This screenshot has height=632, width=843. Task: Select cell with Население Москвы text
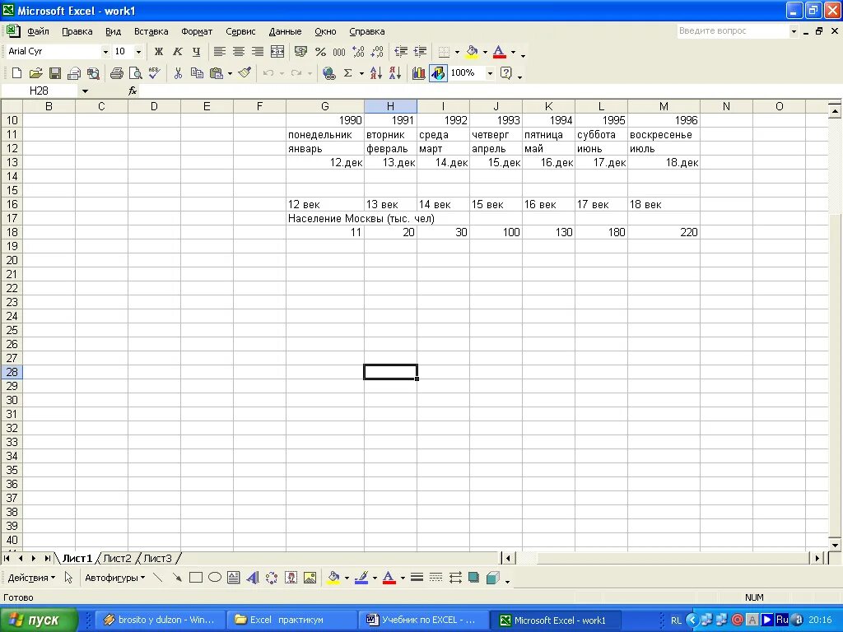[324, 218]
